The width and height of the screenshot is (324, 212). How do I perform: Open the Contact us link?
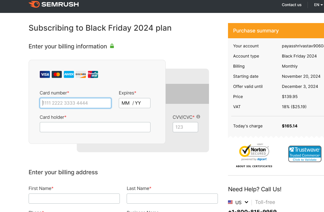pyautogui.click(x=292, y=5)
